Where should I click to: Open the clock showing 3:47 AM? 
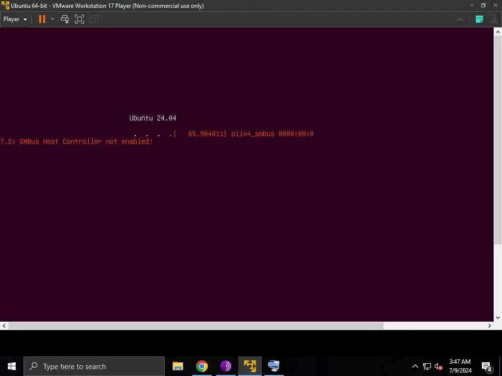(460, 366)
